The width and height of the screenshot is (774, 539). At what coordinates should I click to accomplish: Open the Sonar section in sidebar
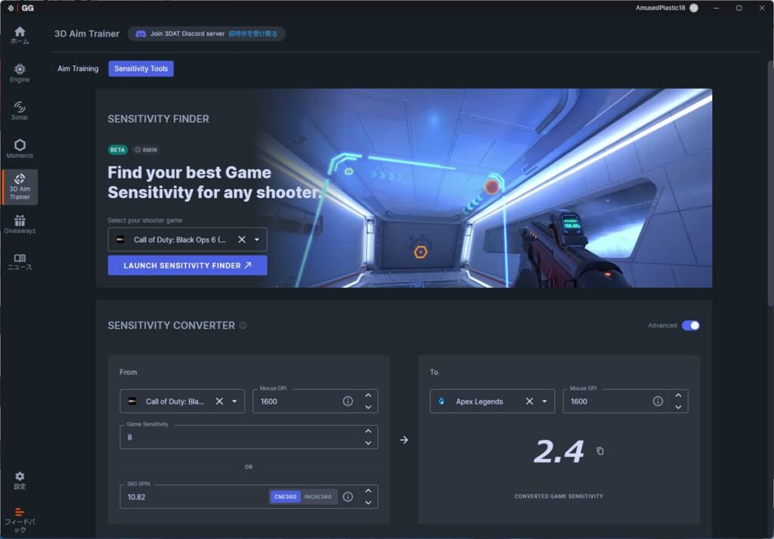(x=20, y=110)
